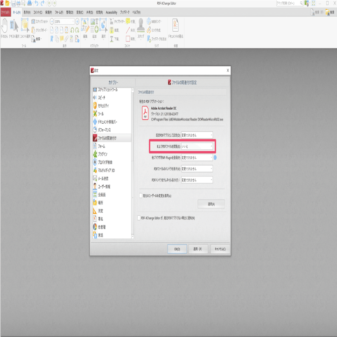Click the Quick Launch search field

pos(290,3)
